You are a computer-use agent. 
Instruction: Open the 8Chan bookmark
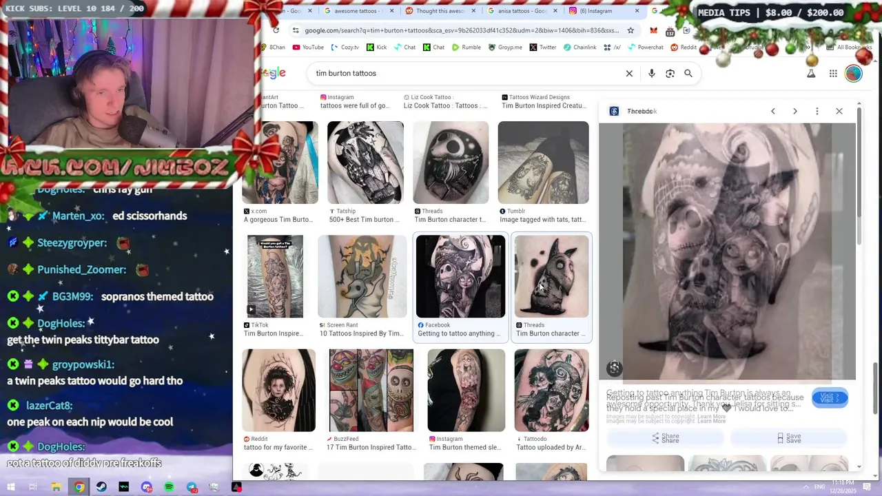click(273, 48)
